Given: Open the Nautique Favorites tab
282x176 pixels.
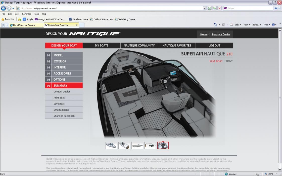Looking at the screenshot, I should [177, 45].
